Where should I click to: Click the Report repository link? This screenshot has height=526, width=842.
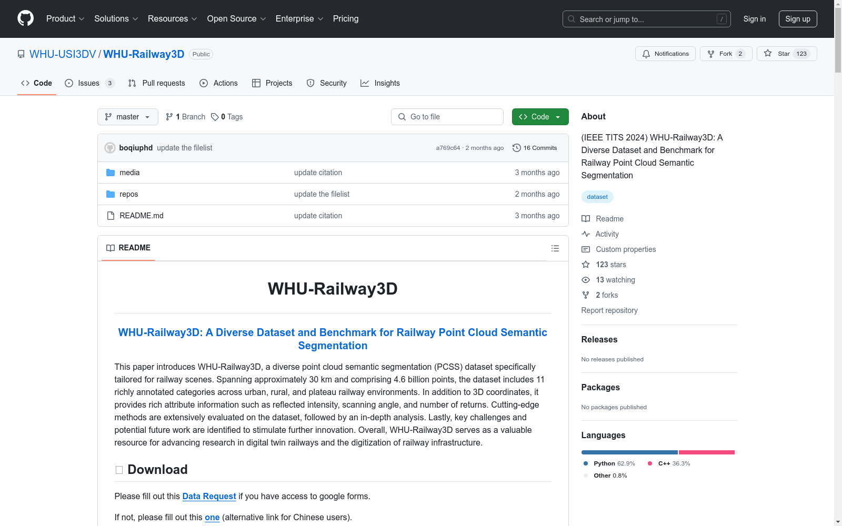click(x=609, y=310)
